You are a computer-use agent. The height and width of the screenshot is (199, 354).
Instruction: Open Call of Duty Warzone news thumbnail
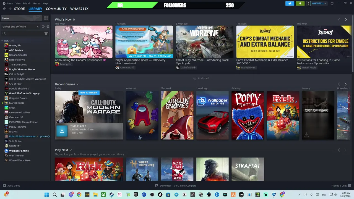204,42
